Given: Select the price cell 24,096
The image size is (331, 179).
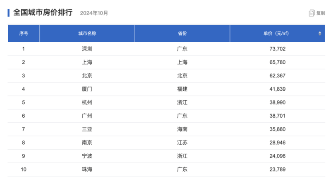Looking at the screenshot, I should 277,156.
